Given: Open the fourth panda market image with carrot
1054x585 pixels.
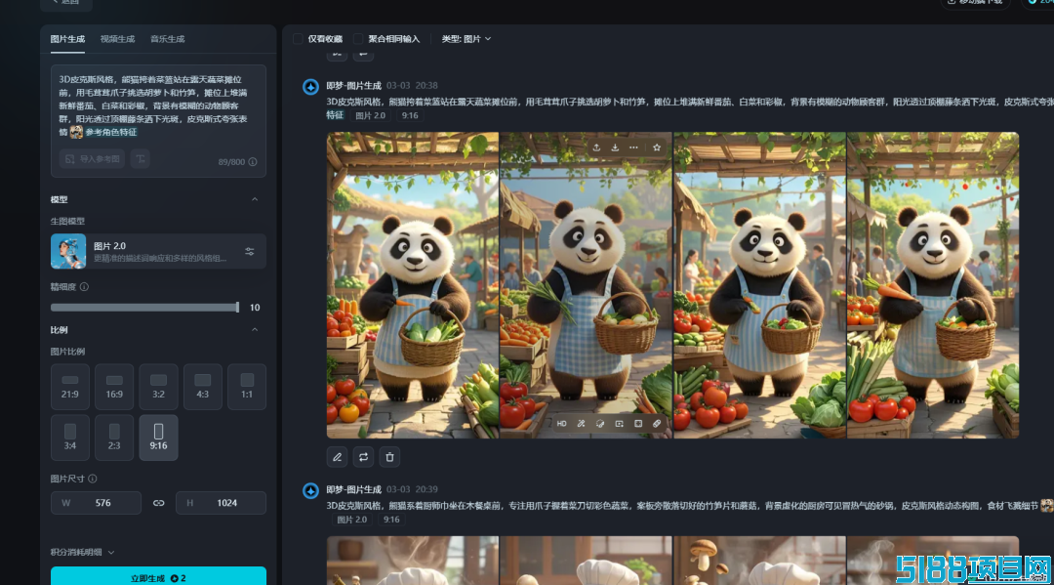Looking at the screenshot, I should tap(933, 285).
